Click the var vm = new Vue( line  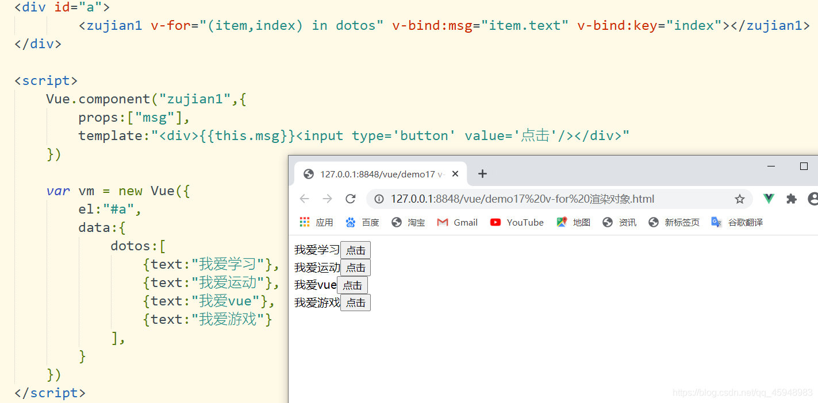pyautogui.click(x=118, y=191)
